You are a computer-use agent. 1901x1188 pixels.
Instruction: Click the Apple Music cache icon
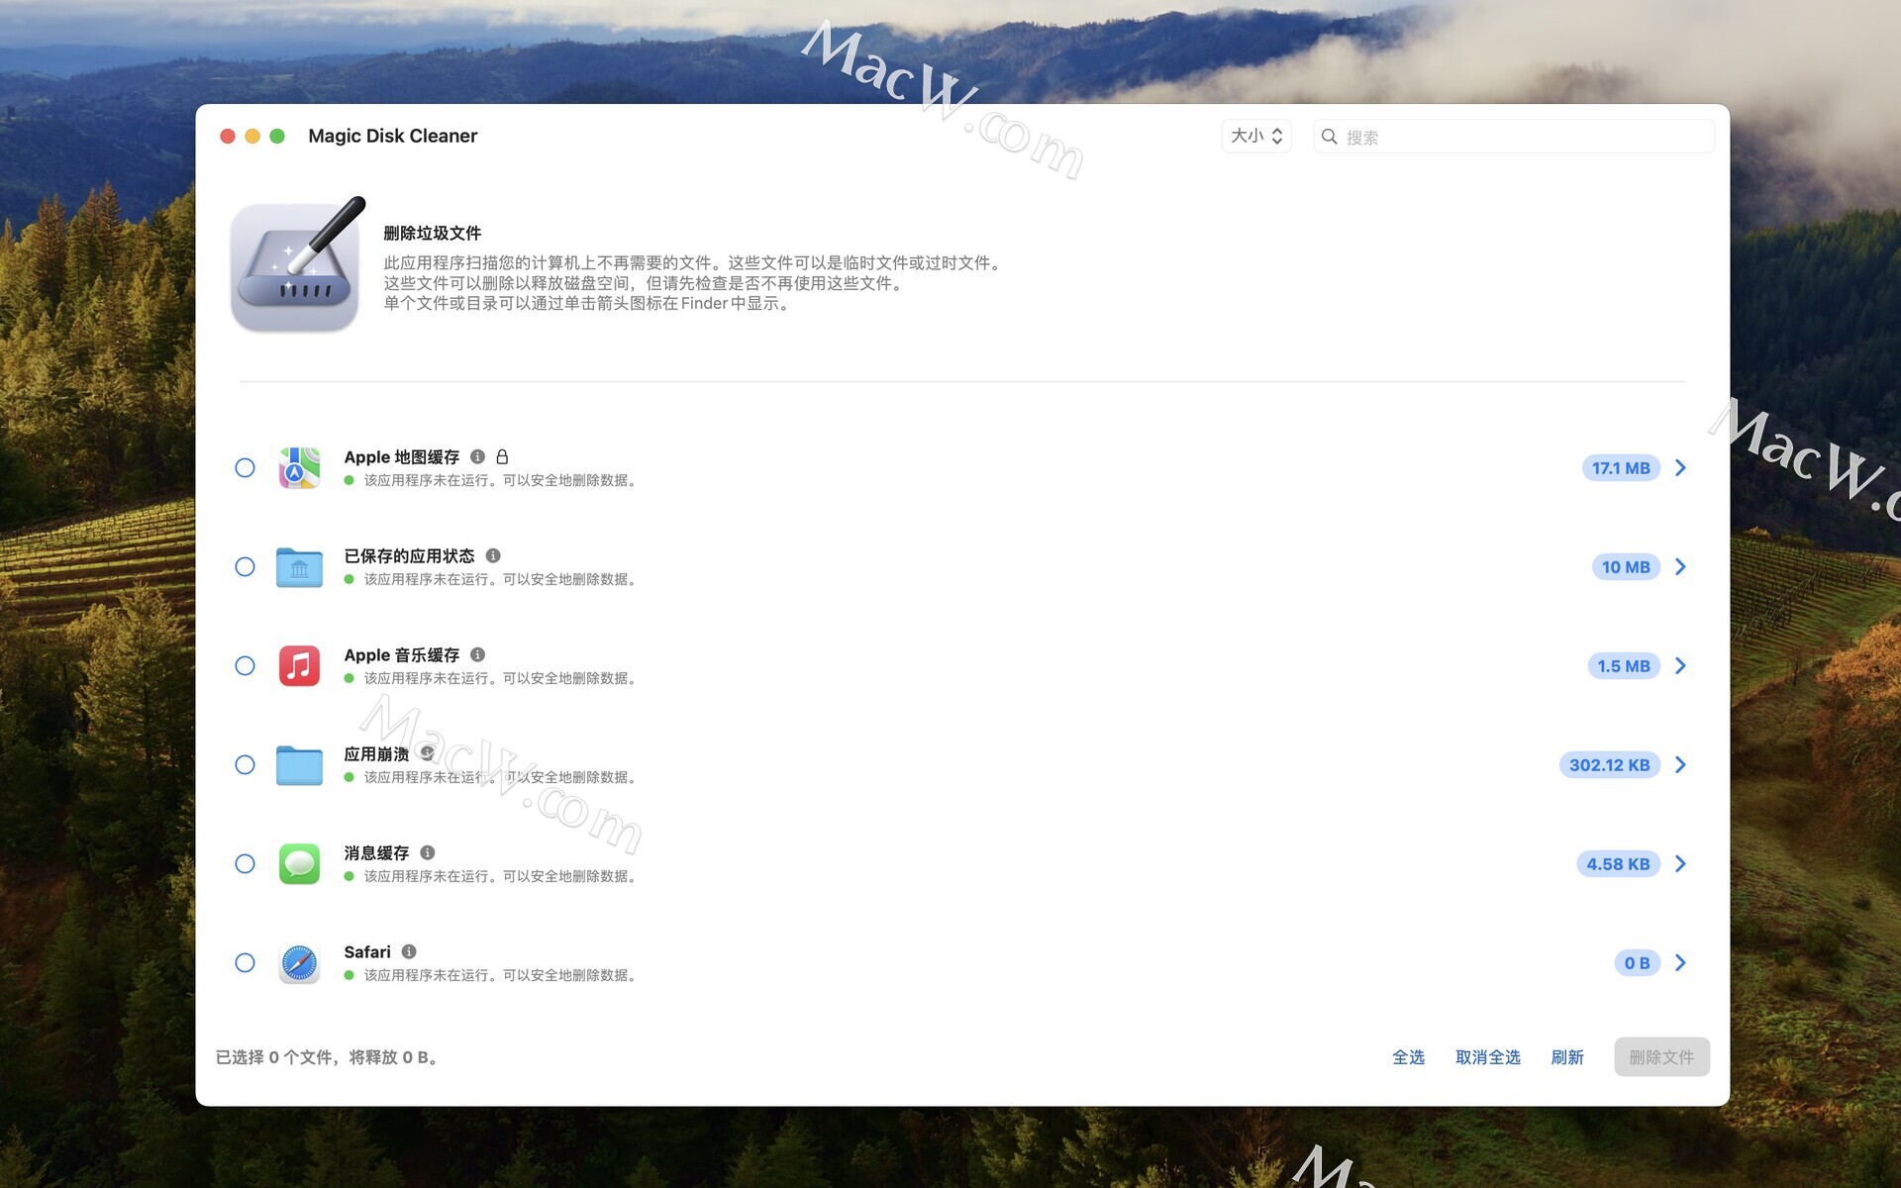coord(299,665)
